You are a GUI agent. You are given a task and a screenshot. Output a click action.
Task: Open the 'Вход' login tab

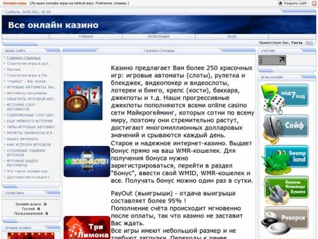click(232, 37)
